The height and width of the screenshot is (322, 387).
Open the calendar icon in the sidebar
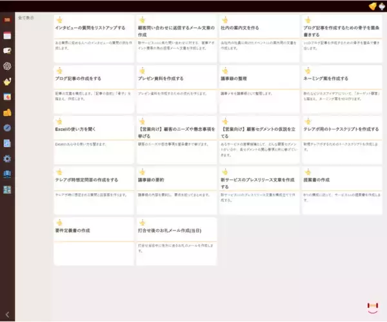[7, 35]
